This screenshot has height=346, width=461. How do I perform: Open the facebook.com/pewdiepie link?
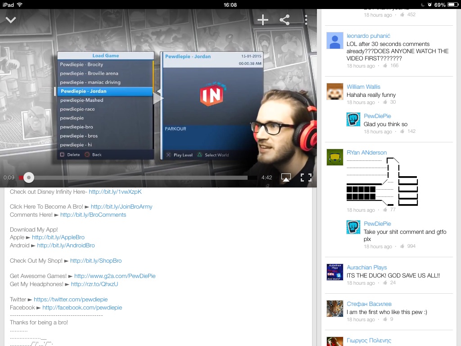tap(82, 308)
